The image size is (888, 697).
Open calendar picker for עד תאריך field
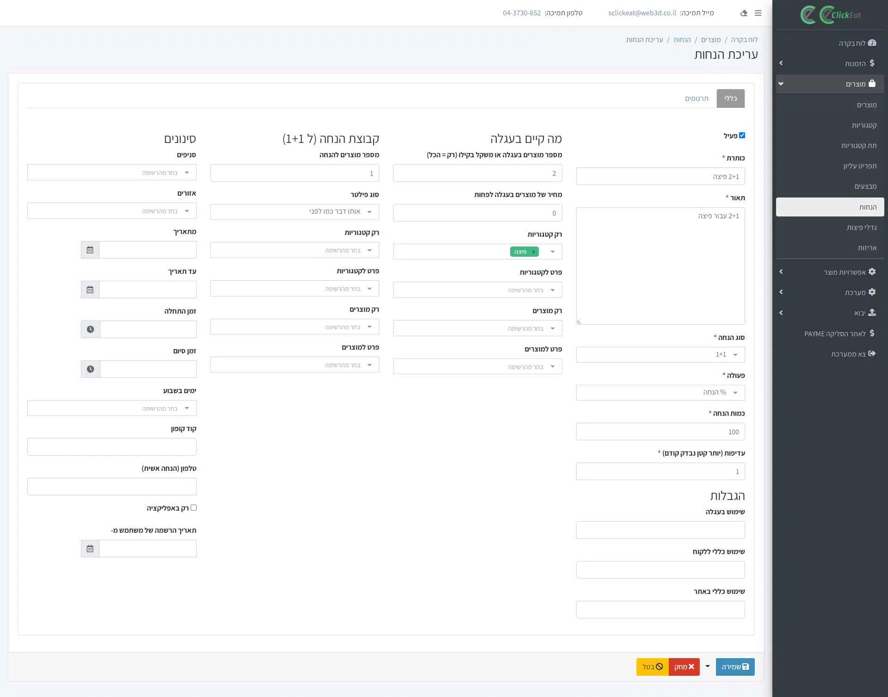[90, 290]
